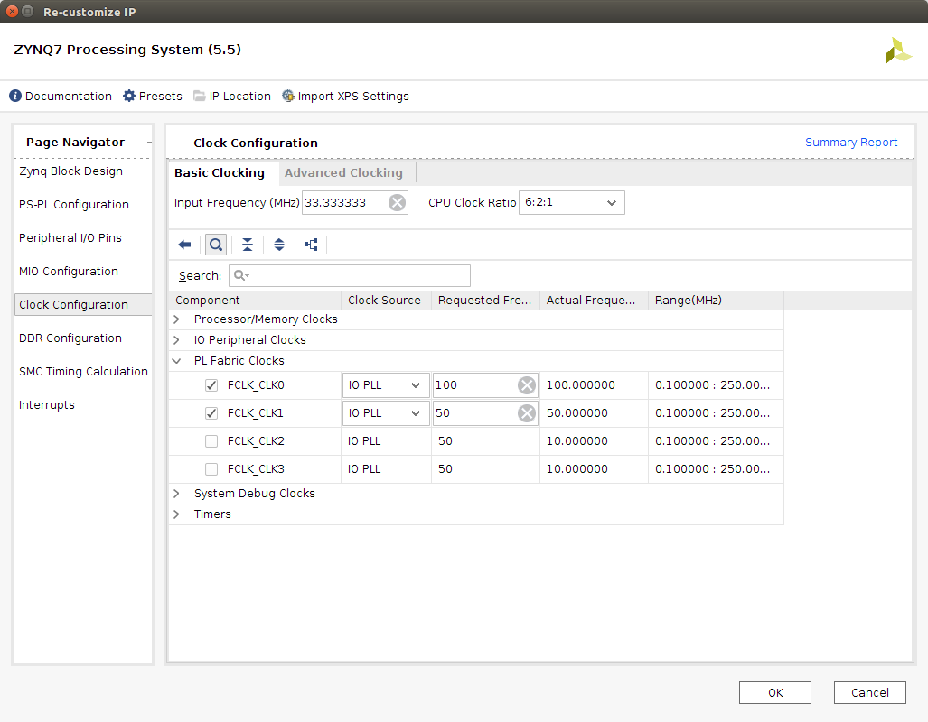The height and width of the screenshot is (722, 928).
Task: Click the Clock Source column header
Action: [386, 301]
